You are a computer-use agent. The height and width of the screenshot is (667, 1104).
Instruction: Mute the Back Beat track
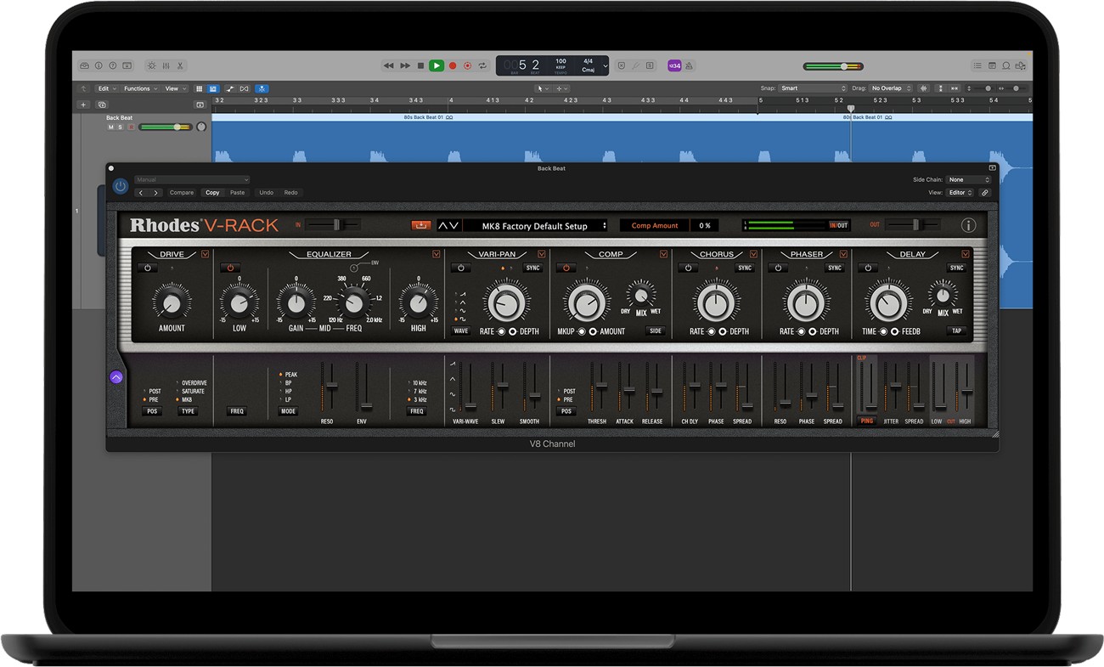click(x=110, y=127)
